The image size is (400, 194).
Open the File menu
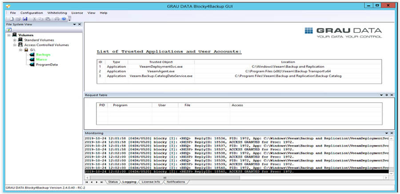(13, 13)
